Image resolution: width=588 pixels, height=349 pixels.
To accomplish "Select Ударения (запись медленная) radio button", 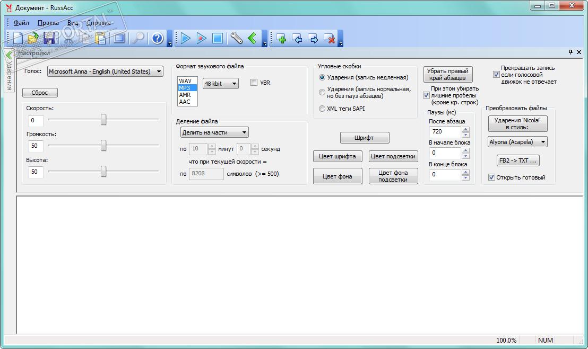I will pos(322,77).
